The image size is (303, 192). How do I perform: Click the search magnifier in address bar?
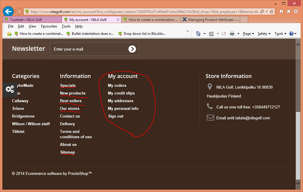pos(262,12)
